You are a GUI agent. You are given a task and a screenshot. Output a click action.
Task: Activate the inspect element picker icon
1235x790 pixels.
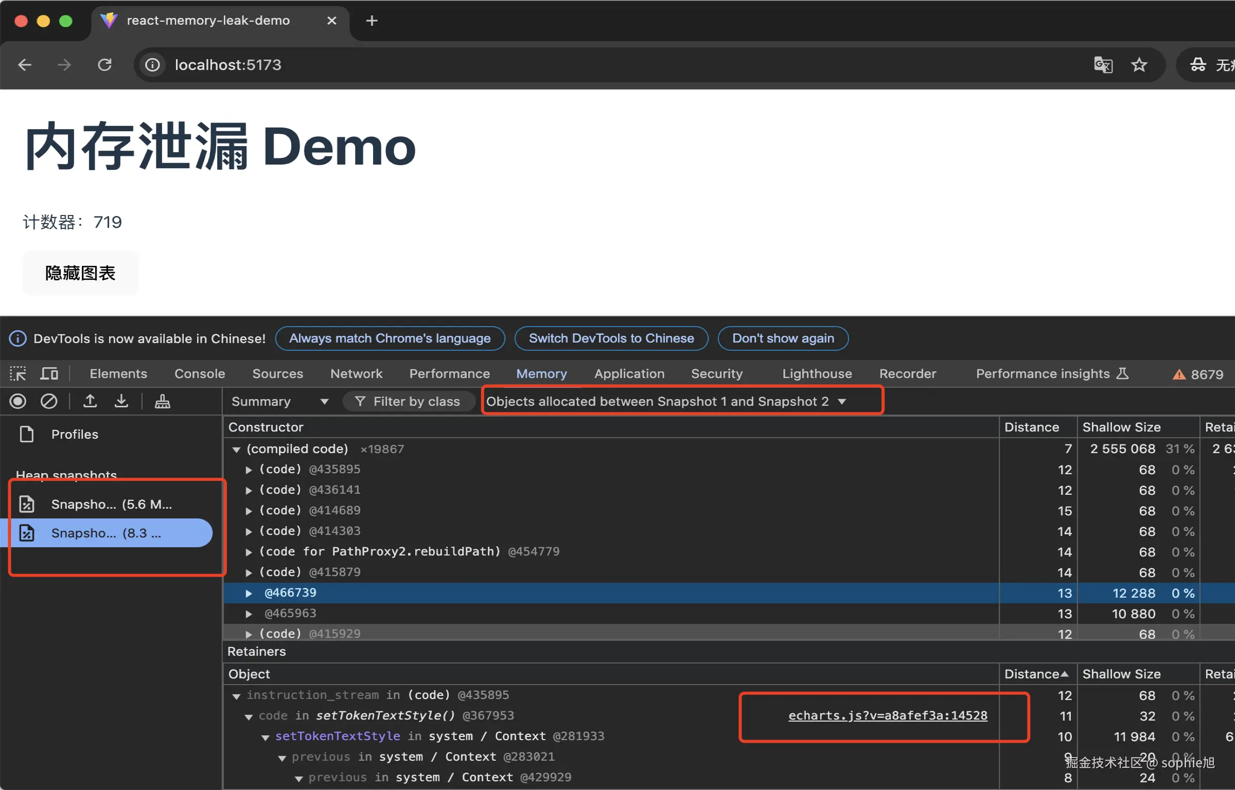(18, 374)
